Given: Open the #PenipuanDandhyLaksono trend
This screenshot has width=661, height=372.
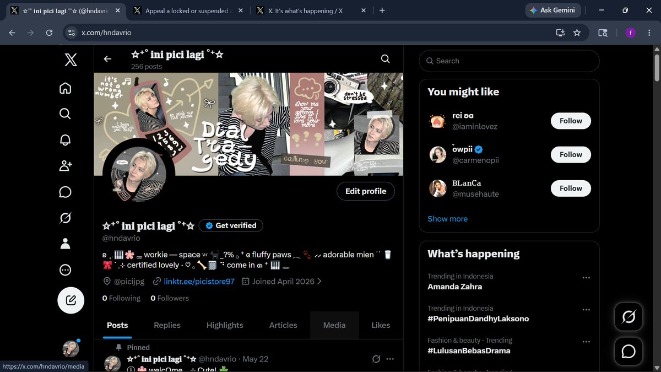Looking at the screenshot, I should point(478,319).
